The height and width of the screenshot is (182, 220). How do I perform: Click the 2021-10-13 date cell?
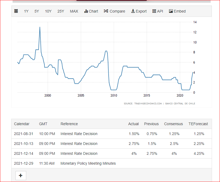24,144
